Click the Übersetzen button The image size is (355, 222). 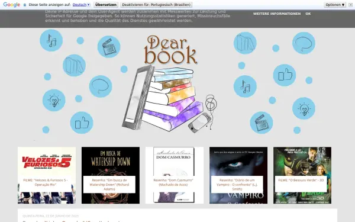click(x=106, y=5)
